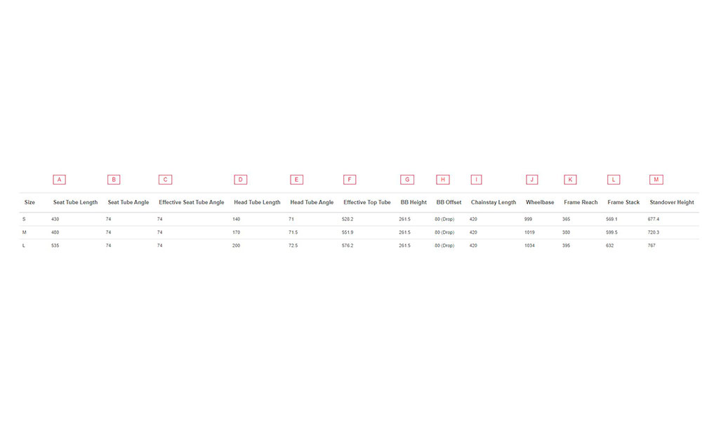
Task: Click the red letter A marker box
Action: click(59, 180)
